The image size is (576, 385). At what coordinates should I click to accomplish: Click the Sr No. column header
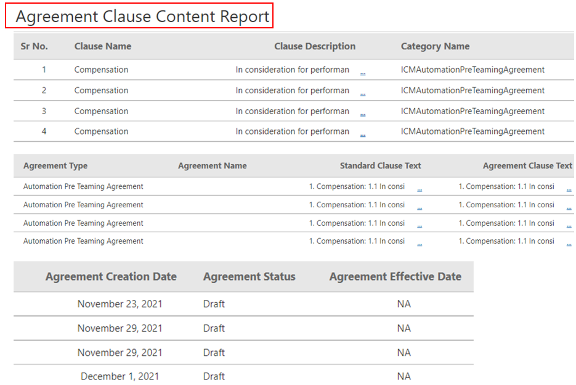(x=34, y=46)
